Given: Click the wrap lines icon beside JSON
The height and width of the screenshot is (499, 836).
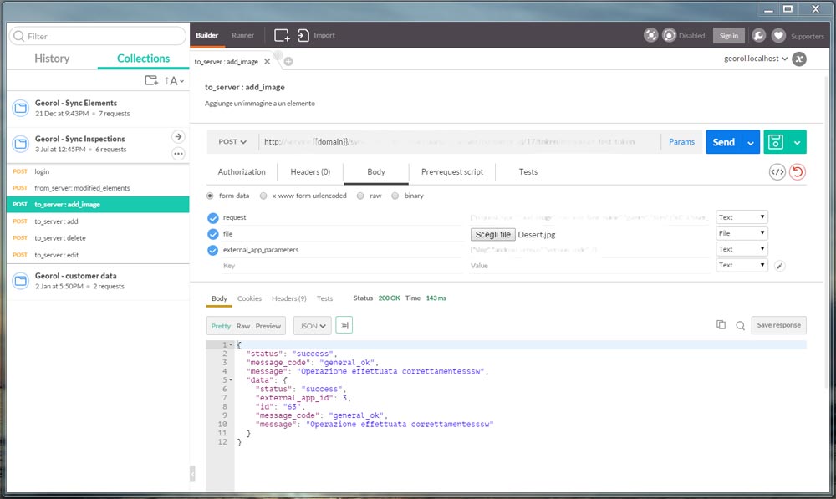Looking at the screenshot, I should pos(344,325).
